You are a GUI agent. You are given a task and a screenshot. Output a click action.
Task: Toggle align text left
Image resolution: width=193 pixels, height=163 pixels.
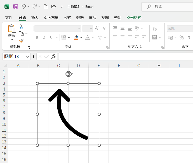pyautogui.click(x=115, y=37)
